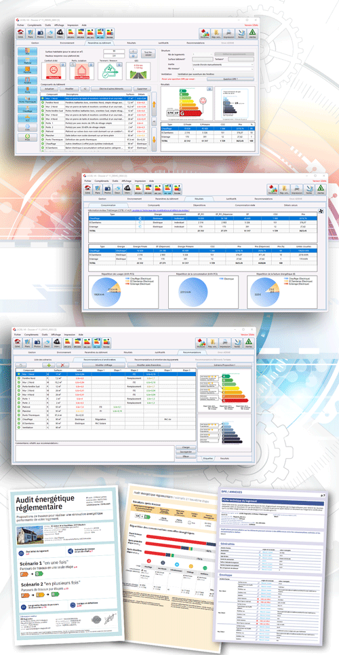Open Affichage menu in middle window
Screen dimensions: 339x655
pyautogui.click(x=127, y=180)
